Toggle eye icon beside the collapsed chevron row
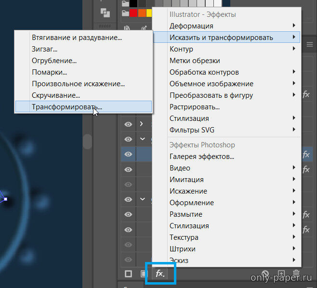The height and width of the screenshot is (288, 317). click(128, 124)
